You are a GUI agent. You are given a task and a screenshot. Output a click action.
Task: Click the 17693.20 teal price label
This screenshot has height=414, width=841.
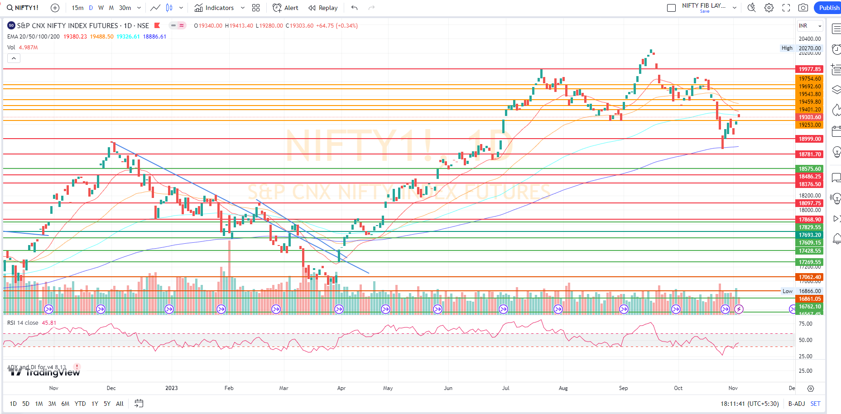point(810,235)
